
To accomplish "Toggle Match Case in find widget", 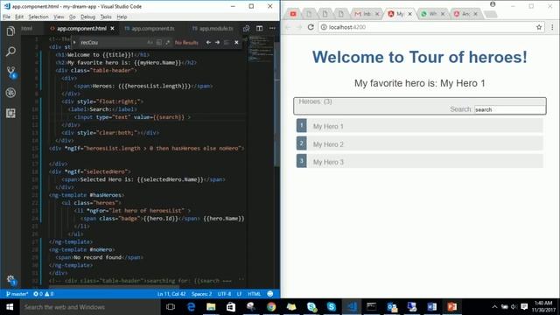I will click(x=150, y=42).
